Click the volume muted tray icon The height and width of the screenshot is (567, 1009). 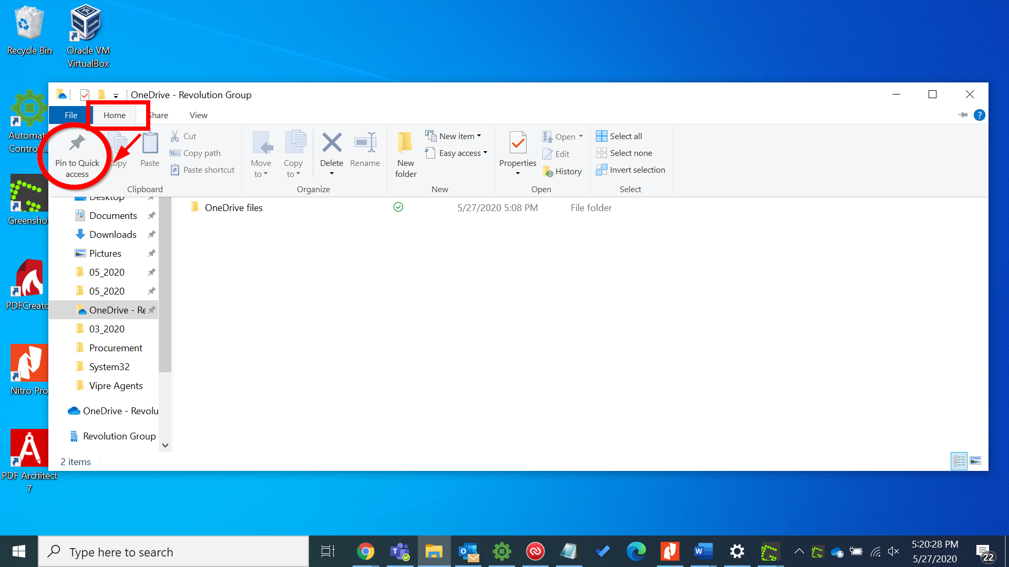coord(893,551)
